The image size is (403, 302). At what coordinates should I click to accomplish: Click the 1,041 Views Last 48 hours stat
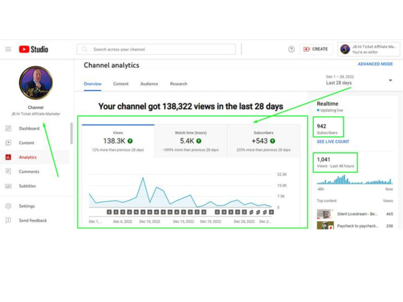tap(335, 163)
